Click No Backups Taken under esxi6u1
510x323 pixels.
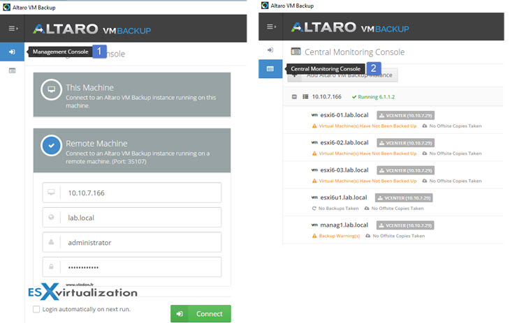point(335,209)
